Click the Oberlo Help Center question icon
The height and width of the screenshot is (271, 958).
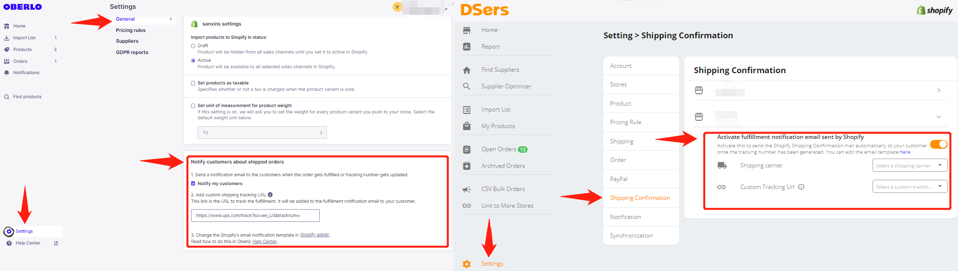[9, 243]
